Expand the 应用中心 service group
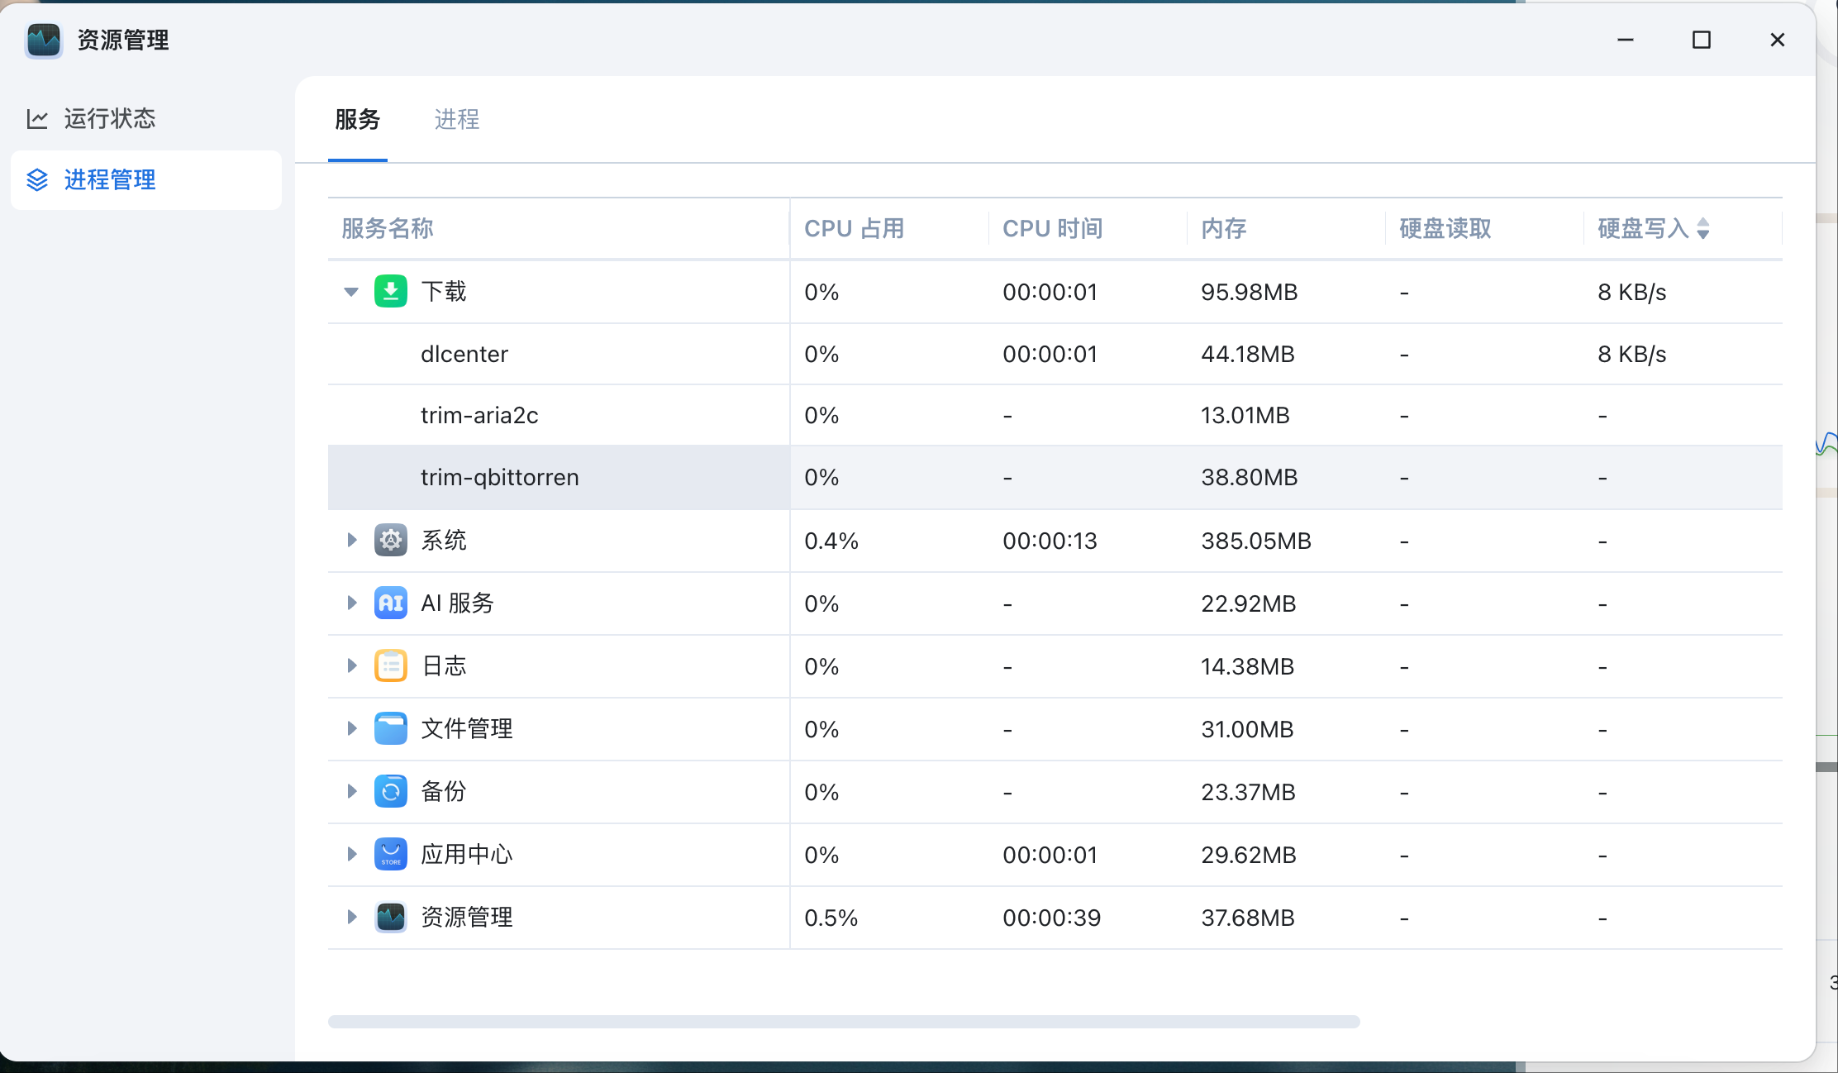This screenshot has width=1838, height=1073. click(x=352, y=854)
